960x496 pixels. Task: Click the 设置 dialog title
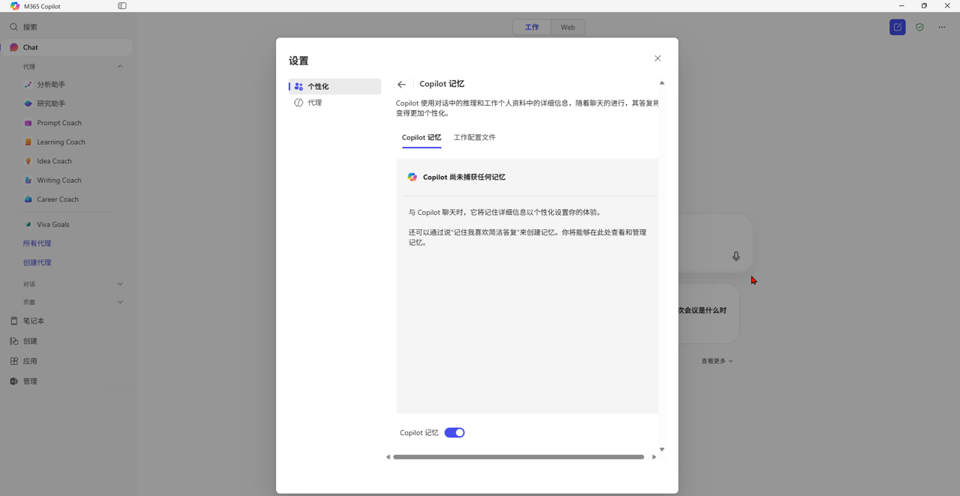(298, 61)
